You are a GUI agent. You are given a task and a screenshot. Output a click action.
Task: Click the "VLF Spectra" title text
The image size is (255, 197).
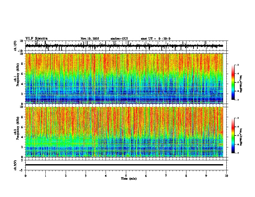click(36, 38)
